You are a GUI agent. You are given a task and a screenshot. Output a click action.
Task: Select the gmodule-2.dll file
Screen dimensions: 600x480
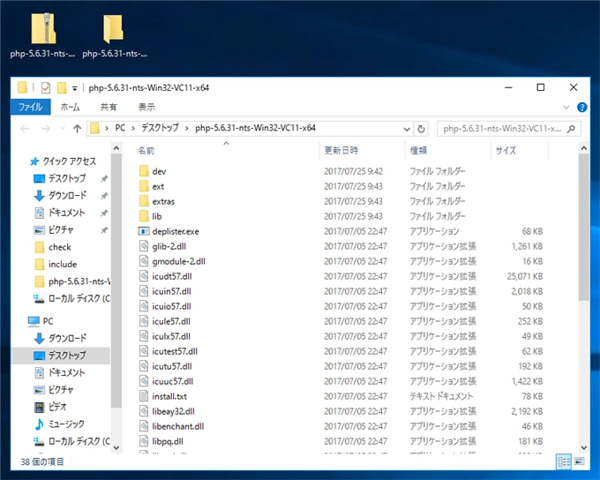tap(172, 261)
